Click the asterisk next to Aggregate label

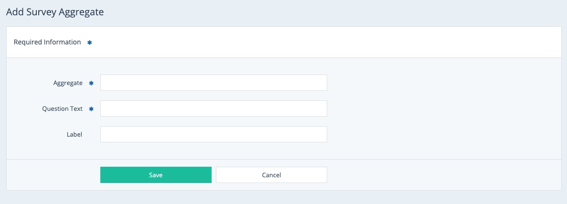(91, 83)
